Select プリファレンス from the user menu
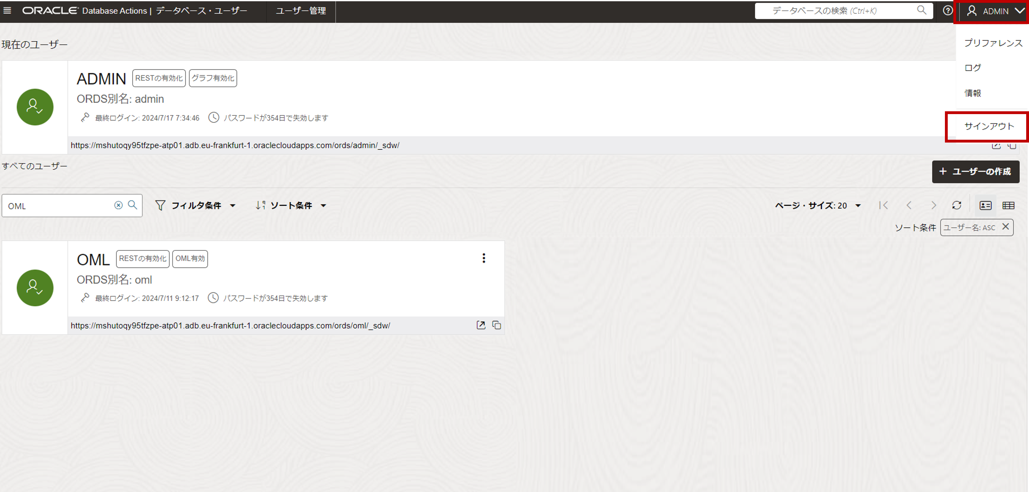The image size is (1029, 492). [993, 43]
